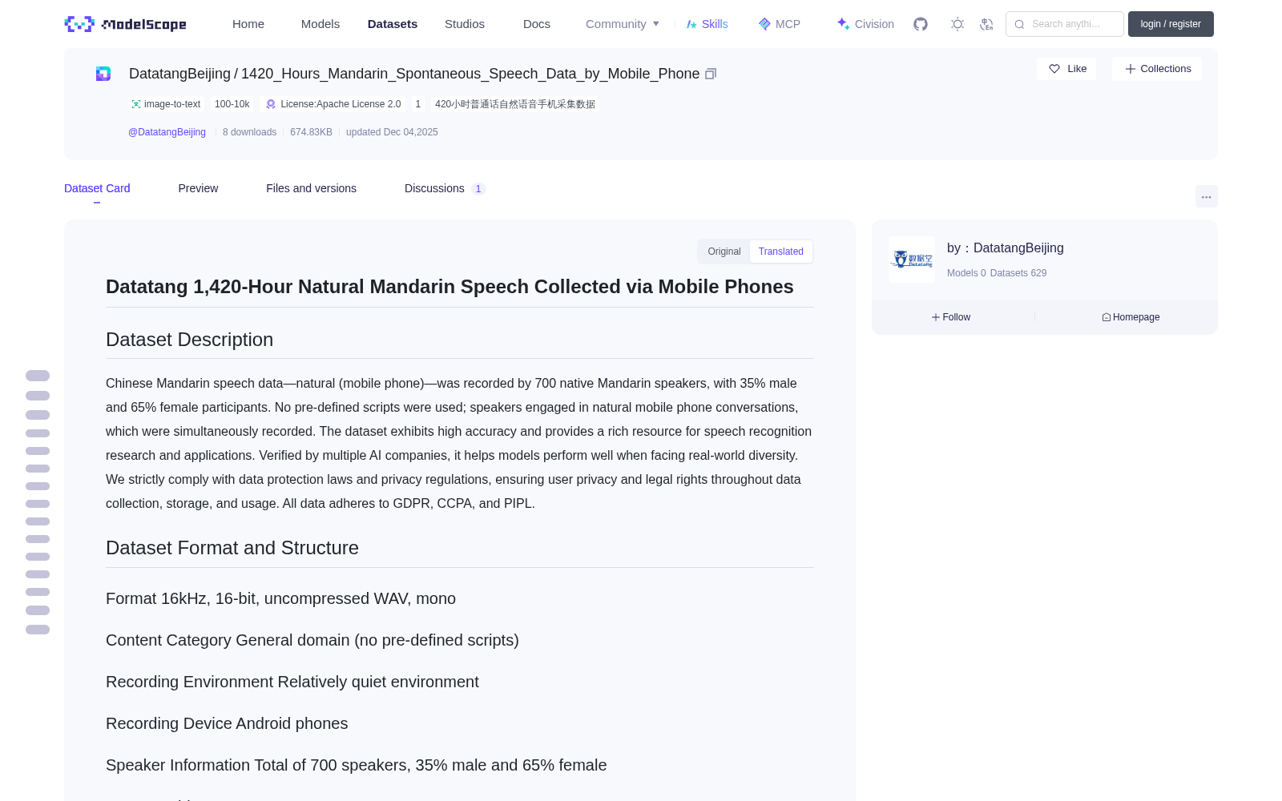Open Skills from the top navigation
The image size is (1282, 801).
[707, 24]
